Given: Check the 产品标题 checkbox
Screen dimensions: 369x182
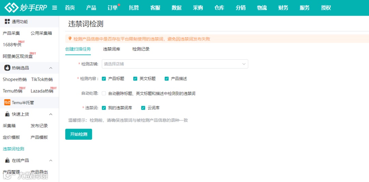Looking at the screenshot, I should point(104,79).
